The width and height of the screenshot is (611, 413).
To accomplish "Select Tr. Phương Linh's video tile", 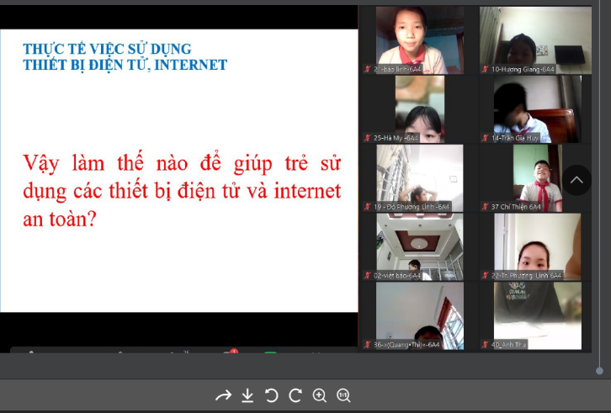I will [530, 244].
